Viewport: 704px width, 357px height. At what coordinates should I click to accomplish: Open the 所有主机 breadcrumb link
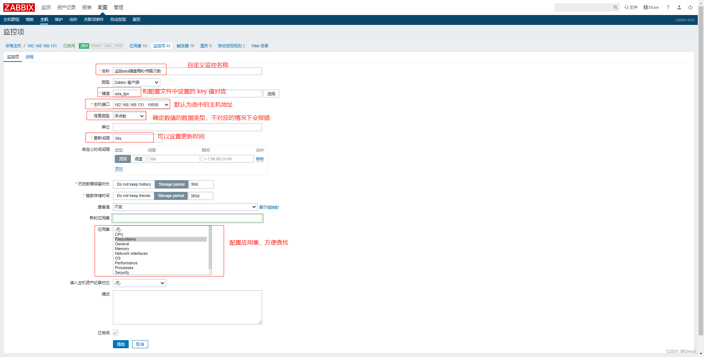[x=14, y=46]
